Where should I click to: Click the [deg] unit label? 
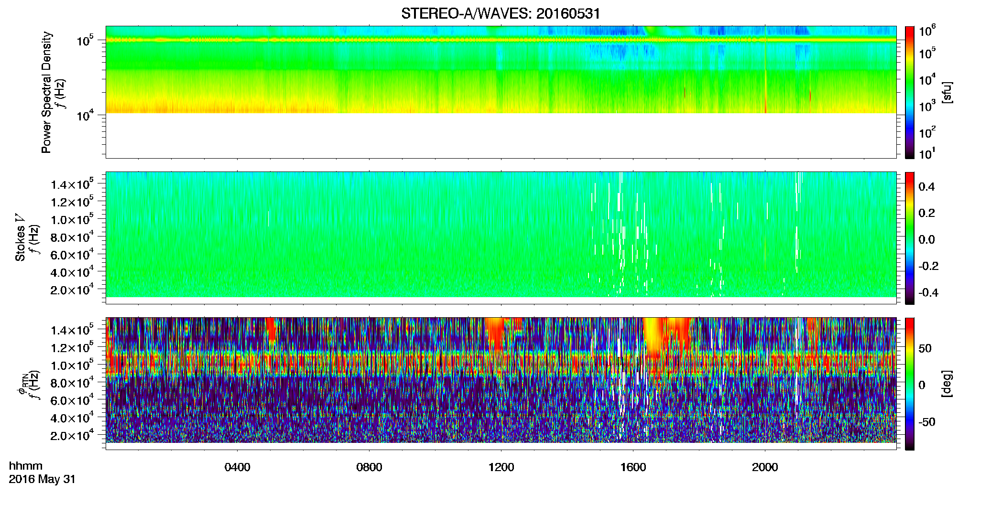point(947,384)
